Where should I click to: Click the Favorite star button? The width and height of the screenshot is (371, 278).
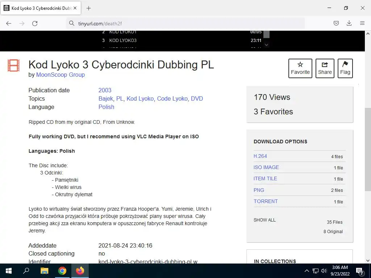point(300,68)
